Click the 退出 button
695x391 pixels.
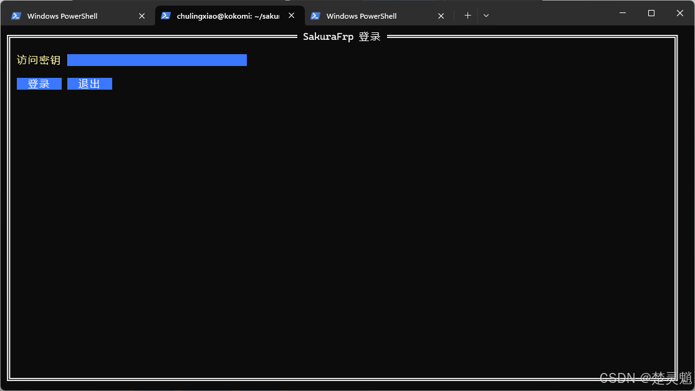click(90, 83)
